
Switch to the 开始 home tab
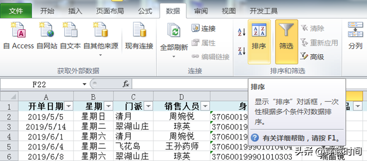click(x=47, y=11)
